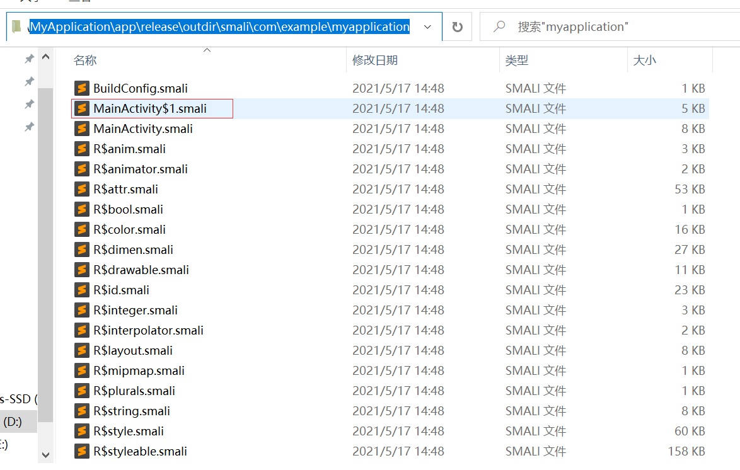This screenshot has width=740, height=470.
Task: Select file name R$styleable.smali
Action: pos(140,451)
